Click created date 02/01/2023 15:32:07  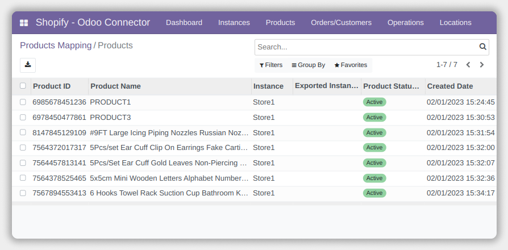461,163
